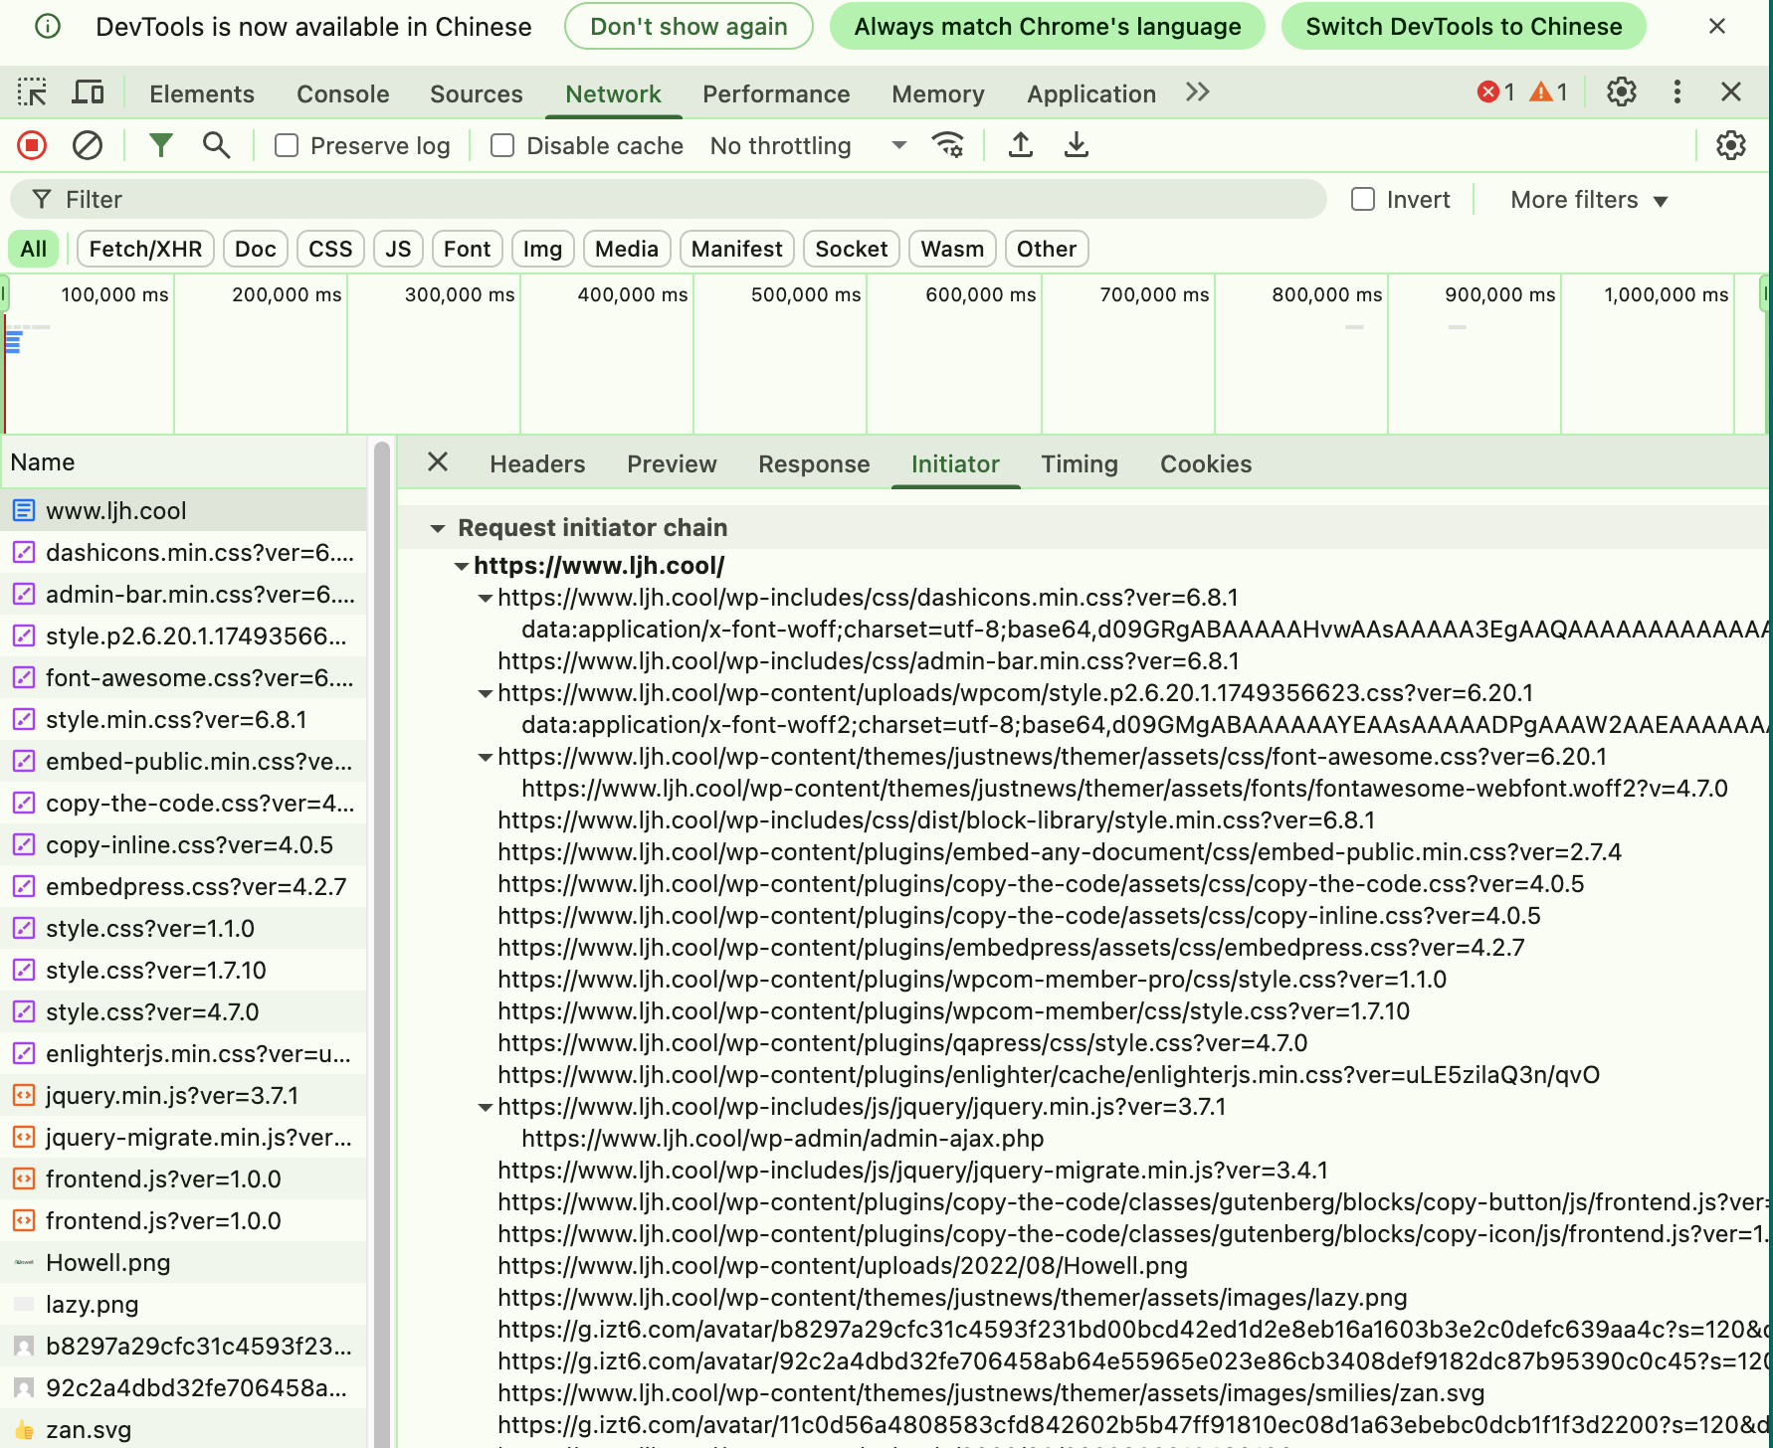
Task: Click Switch DevTools to Chinese
Action: click(x=1464, y=27)
